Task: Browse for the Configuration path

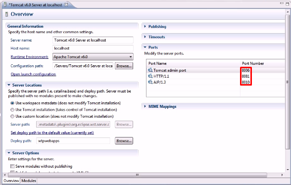Action: pos(124,66)
